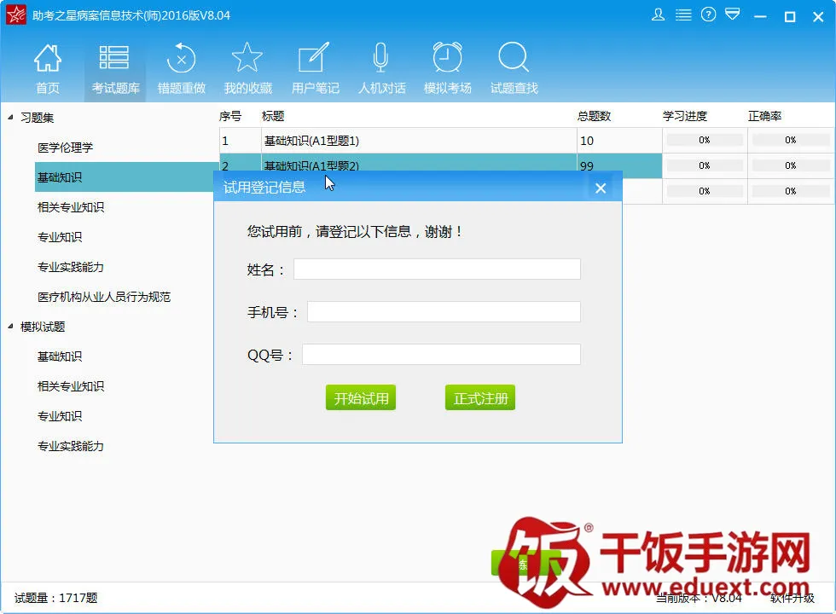The image size is (836, 614).
Task: Open 错题重做 redo wrong answers
Action: [181, 69]
